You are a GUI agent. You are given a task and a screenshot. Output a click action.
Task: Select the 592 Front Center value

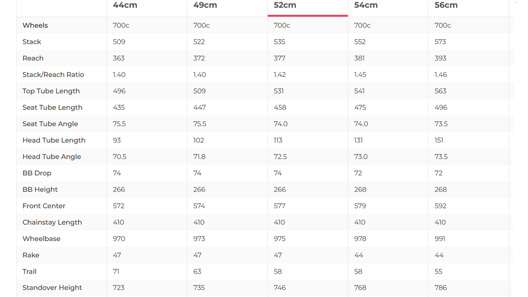tap(440, 206)
